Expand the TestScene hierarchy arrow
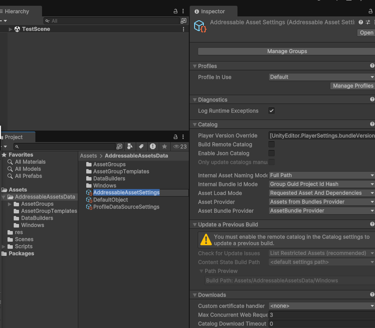Viewport: 375px width, 328px height. pos(10,29)
